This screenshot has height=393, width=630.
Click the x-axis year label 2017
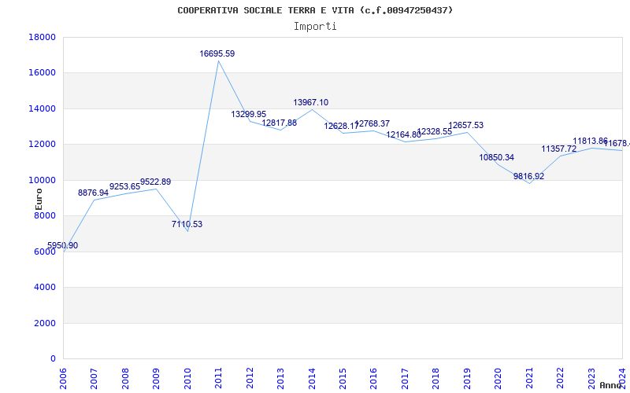(405, 378)
